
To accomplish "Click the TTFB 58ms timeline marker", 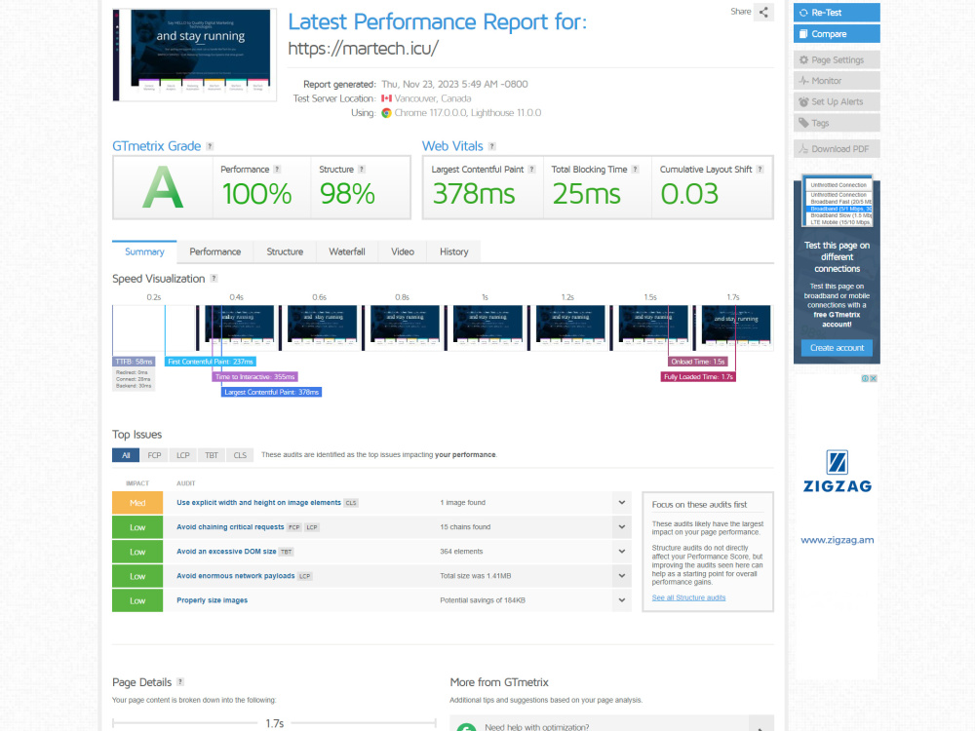I will point(134,362).
